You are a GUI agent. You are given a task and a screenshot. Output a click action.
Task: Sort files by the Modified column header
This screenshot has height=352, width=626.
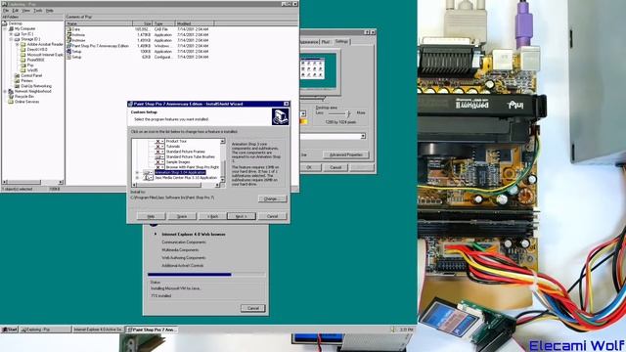(x=195, y=23)
